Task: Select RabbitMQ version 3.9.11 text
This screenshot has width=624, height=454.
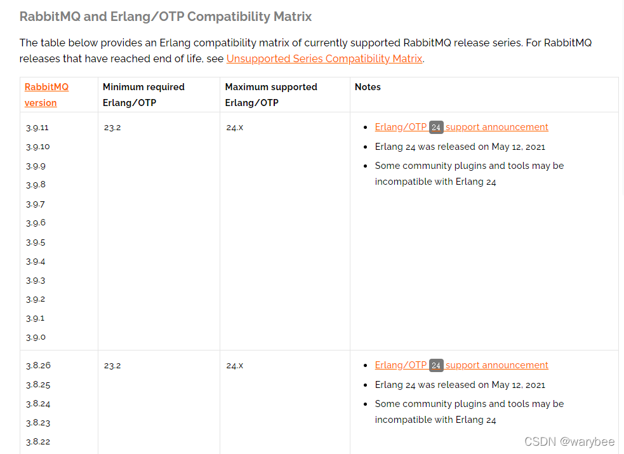Action: click(37, 128)
